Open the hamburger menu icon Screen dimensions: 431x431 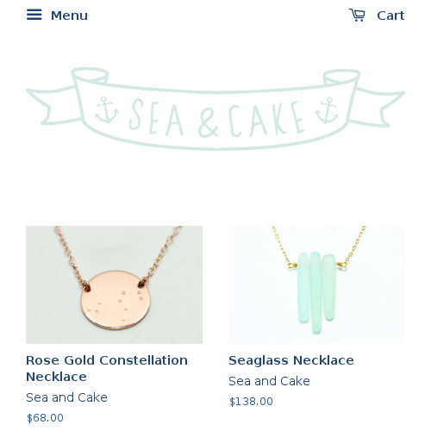click(34, 15)
